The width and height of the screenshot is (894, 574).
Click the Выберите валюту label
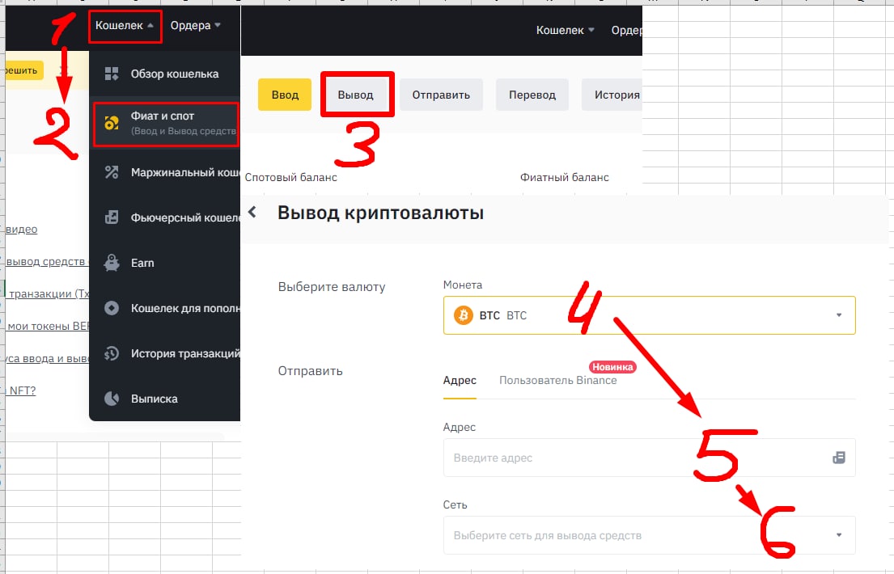tap(332, 287)
